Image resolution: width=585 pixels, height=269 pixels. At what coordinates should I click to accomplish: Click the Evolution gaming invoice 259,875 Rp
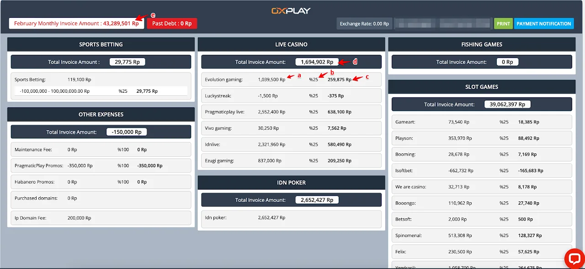[x=340, y=79]
